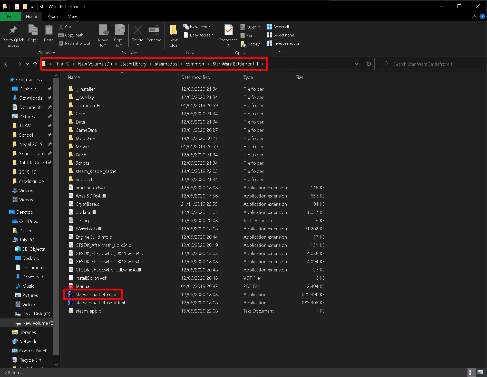Switch to Large icons view button
This screenshot has height=377, width=487.
coord(480,372)
